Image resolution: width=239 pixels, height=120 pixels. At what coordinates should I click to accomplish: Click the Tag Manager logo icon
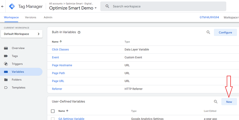12,6
